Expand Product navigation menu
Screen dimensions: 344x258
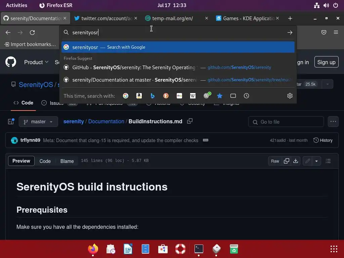(36, 62)
